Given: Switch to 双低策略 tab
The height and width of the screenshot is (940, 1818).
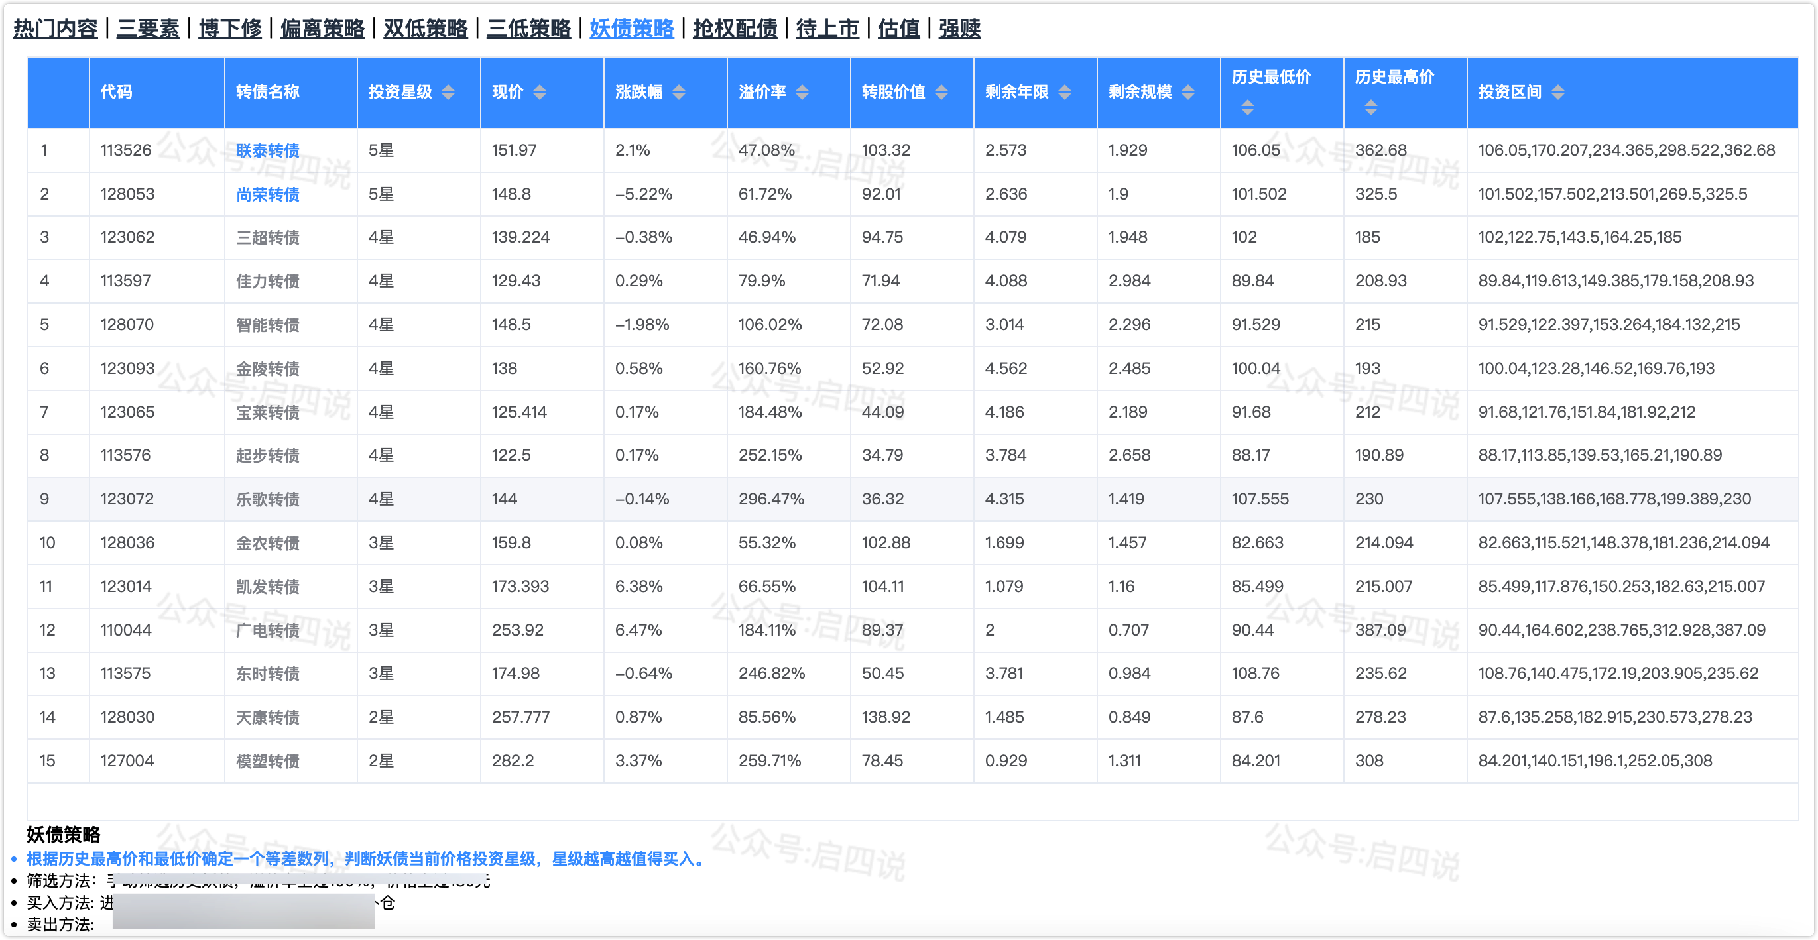Looking at the screenshot, I should click(x=426, y=29).
